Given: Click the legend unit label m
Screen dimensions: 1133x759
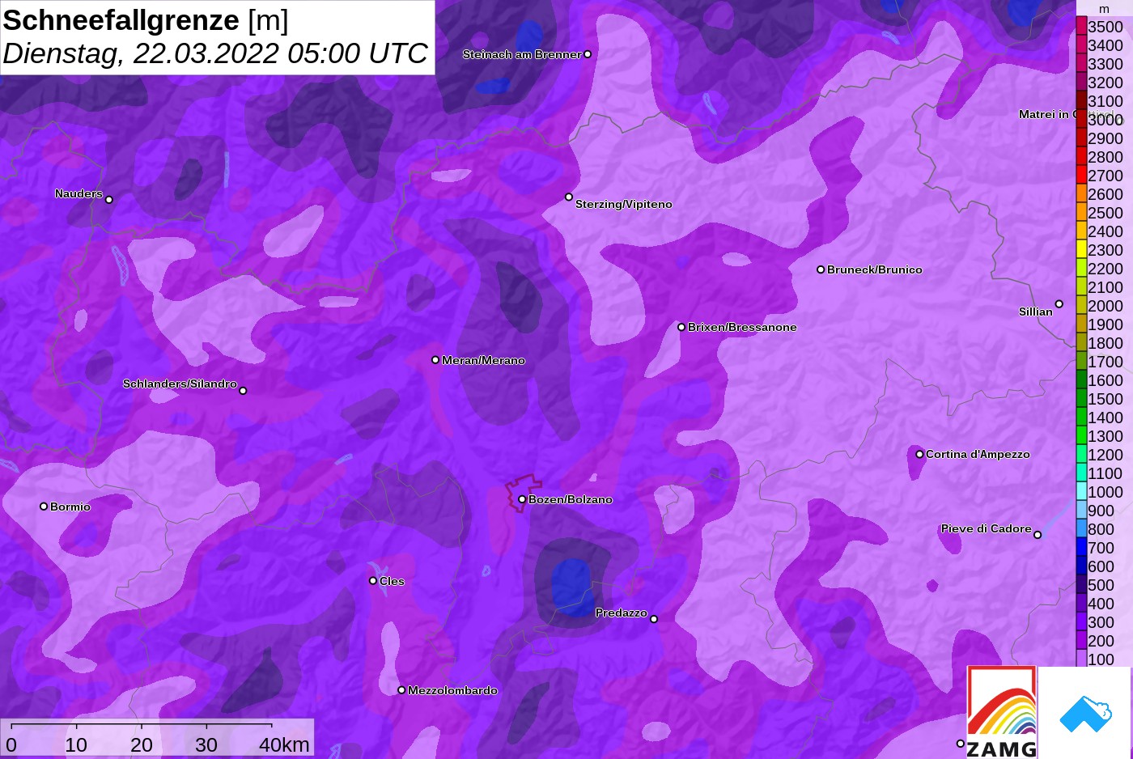Looking at the screenshot, I should click(1104, 9).
